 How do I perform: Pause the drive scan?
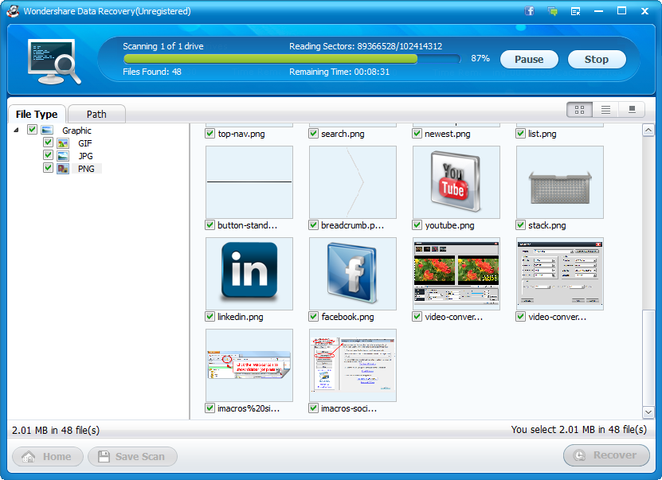tap(529, 59)
